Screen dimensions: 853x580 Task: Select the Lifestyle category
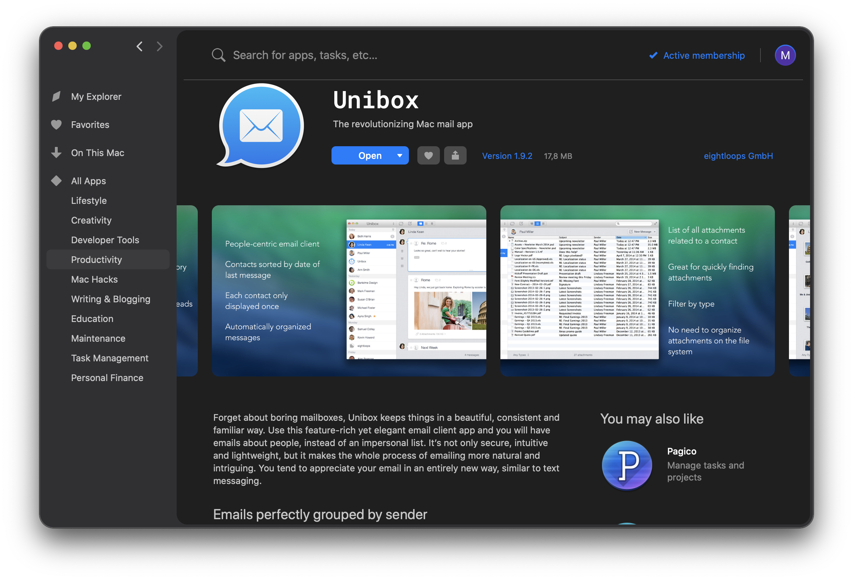pos(89,201)
